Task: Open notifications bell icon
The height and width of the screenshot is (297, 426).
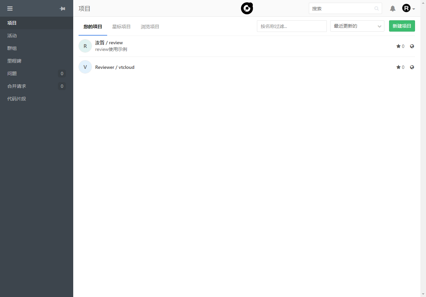Action: [393, 9]
